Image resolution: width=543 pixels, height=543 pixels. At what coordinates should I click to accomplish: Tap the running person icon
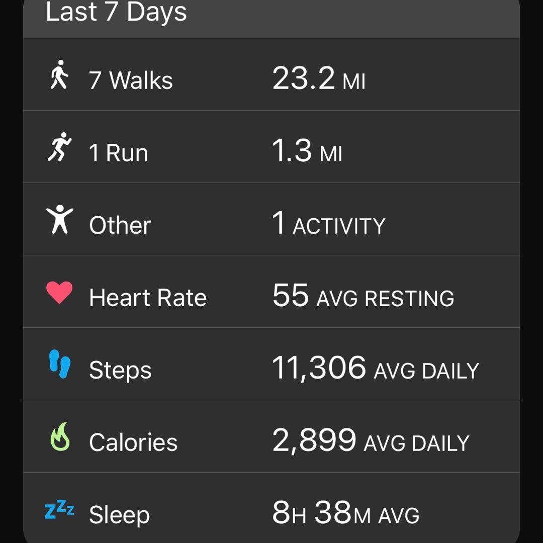point(59,147)
